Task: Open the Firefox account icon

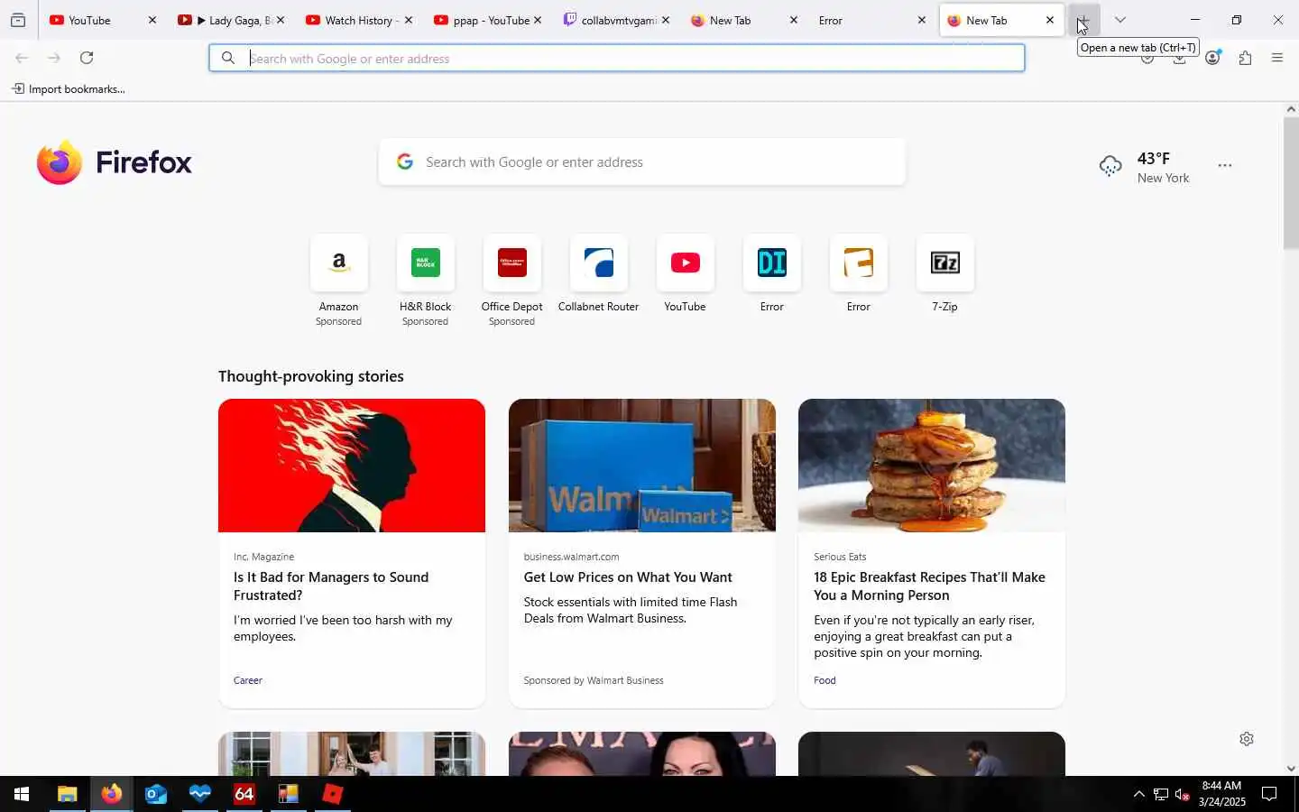Action: 1213,58
